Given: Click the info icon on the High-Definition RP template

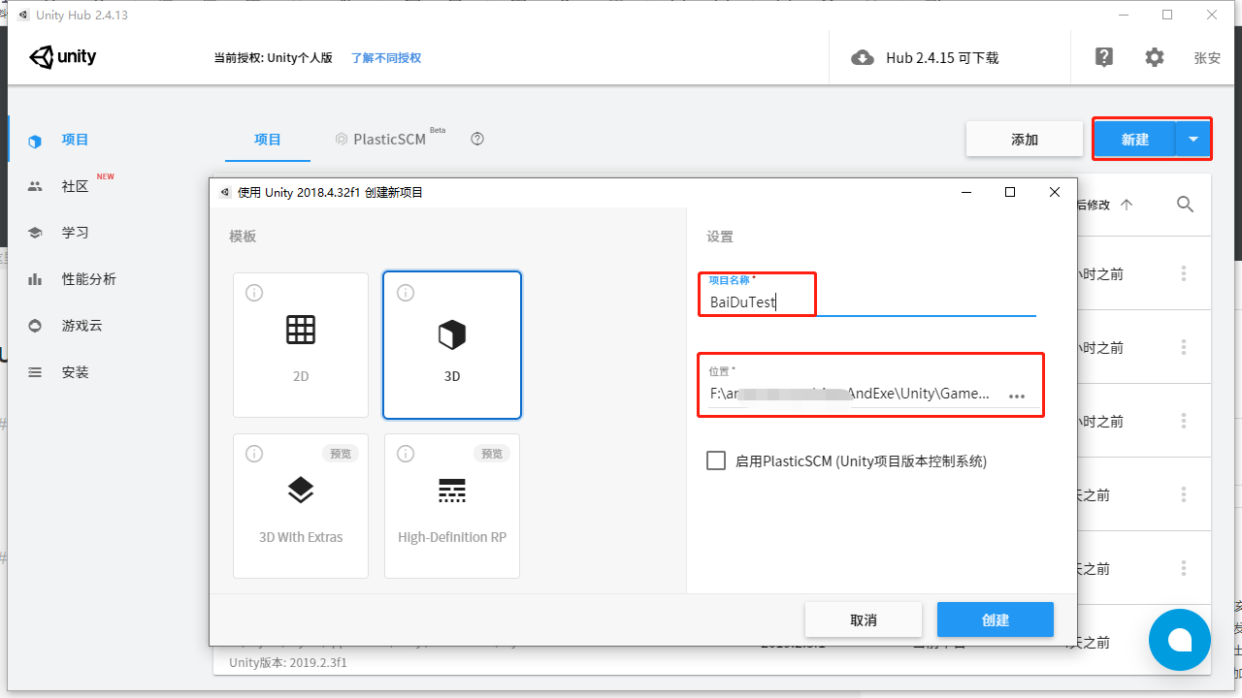Looking at the screenshot, I should tap(406, 454).
